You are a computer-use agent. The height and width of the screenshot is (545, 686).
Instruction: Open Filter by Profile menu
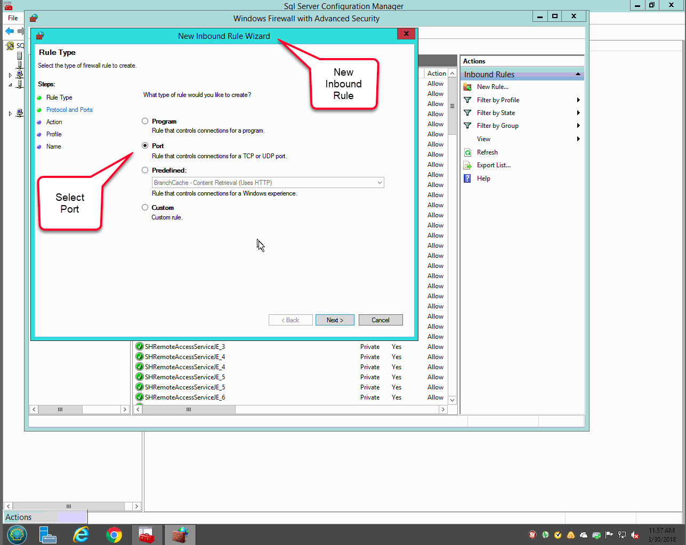(x=498, y=100)
